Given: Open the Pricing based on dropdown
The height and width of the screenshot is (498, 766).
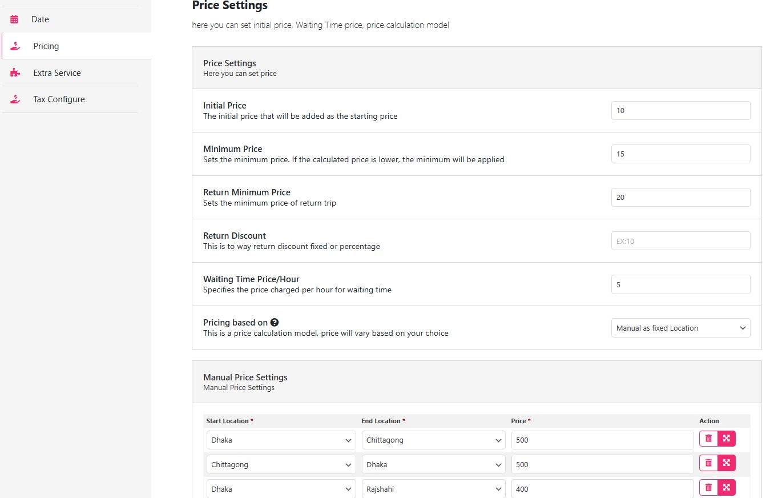Looking at the screenshot, I should coord(680,328).
